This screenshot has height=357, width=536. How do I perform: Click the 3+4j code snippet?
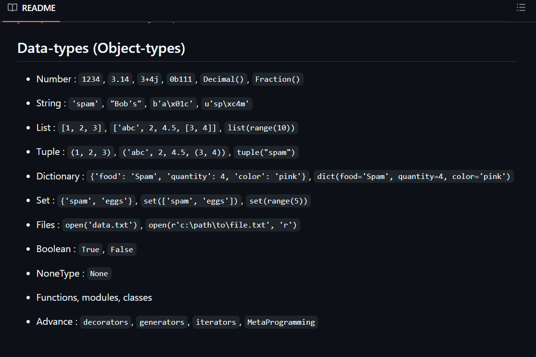click(149, 79)
